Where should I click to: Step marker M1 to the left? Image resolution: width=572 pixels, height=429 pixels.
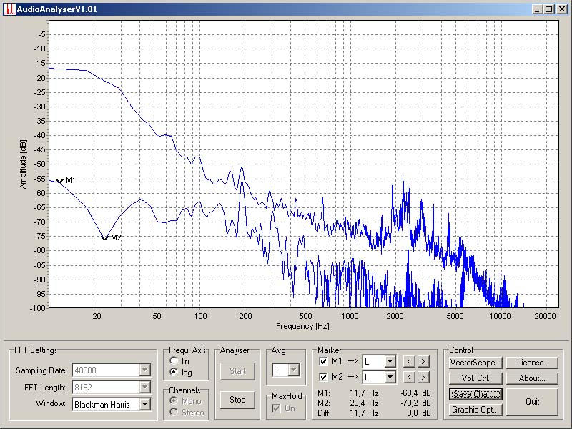[x=409, y=361]
